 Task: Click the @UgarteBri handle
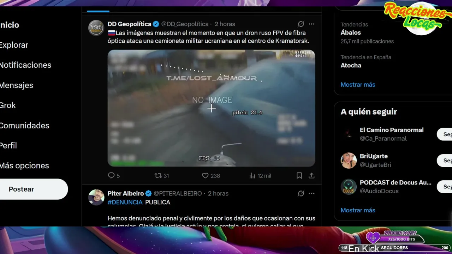375,165
